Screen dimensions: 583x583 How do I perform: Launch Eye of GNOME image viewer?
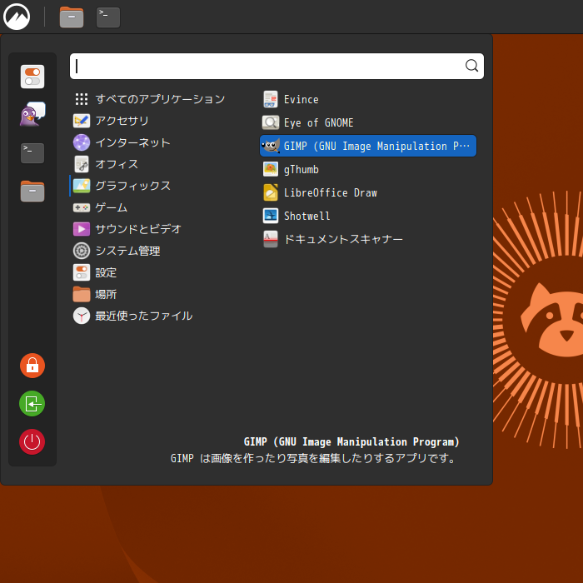[368, 122]
